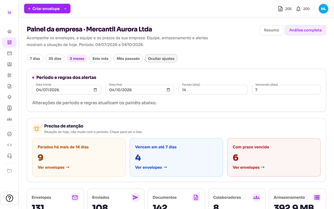
Task: Open notifications bell showing 200
Action: click(298, 9)
